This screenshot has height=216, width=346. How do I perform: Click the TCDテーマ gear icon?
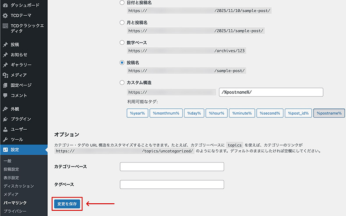point(5,15)
